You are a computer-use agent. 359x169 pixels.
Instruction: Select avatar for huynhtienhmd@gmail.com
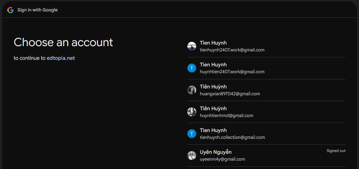tap(192, 112)
